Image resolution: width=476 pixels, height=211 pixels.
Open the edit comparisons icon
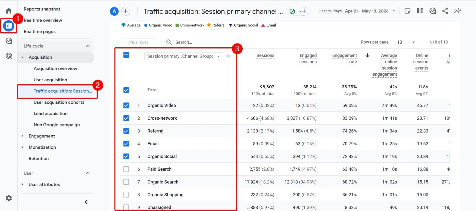coord(420,11)
